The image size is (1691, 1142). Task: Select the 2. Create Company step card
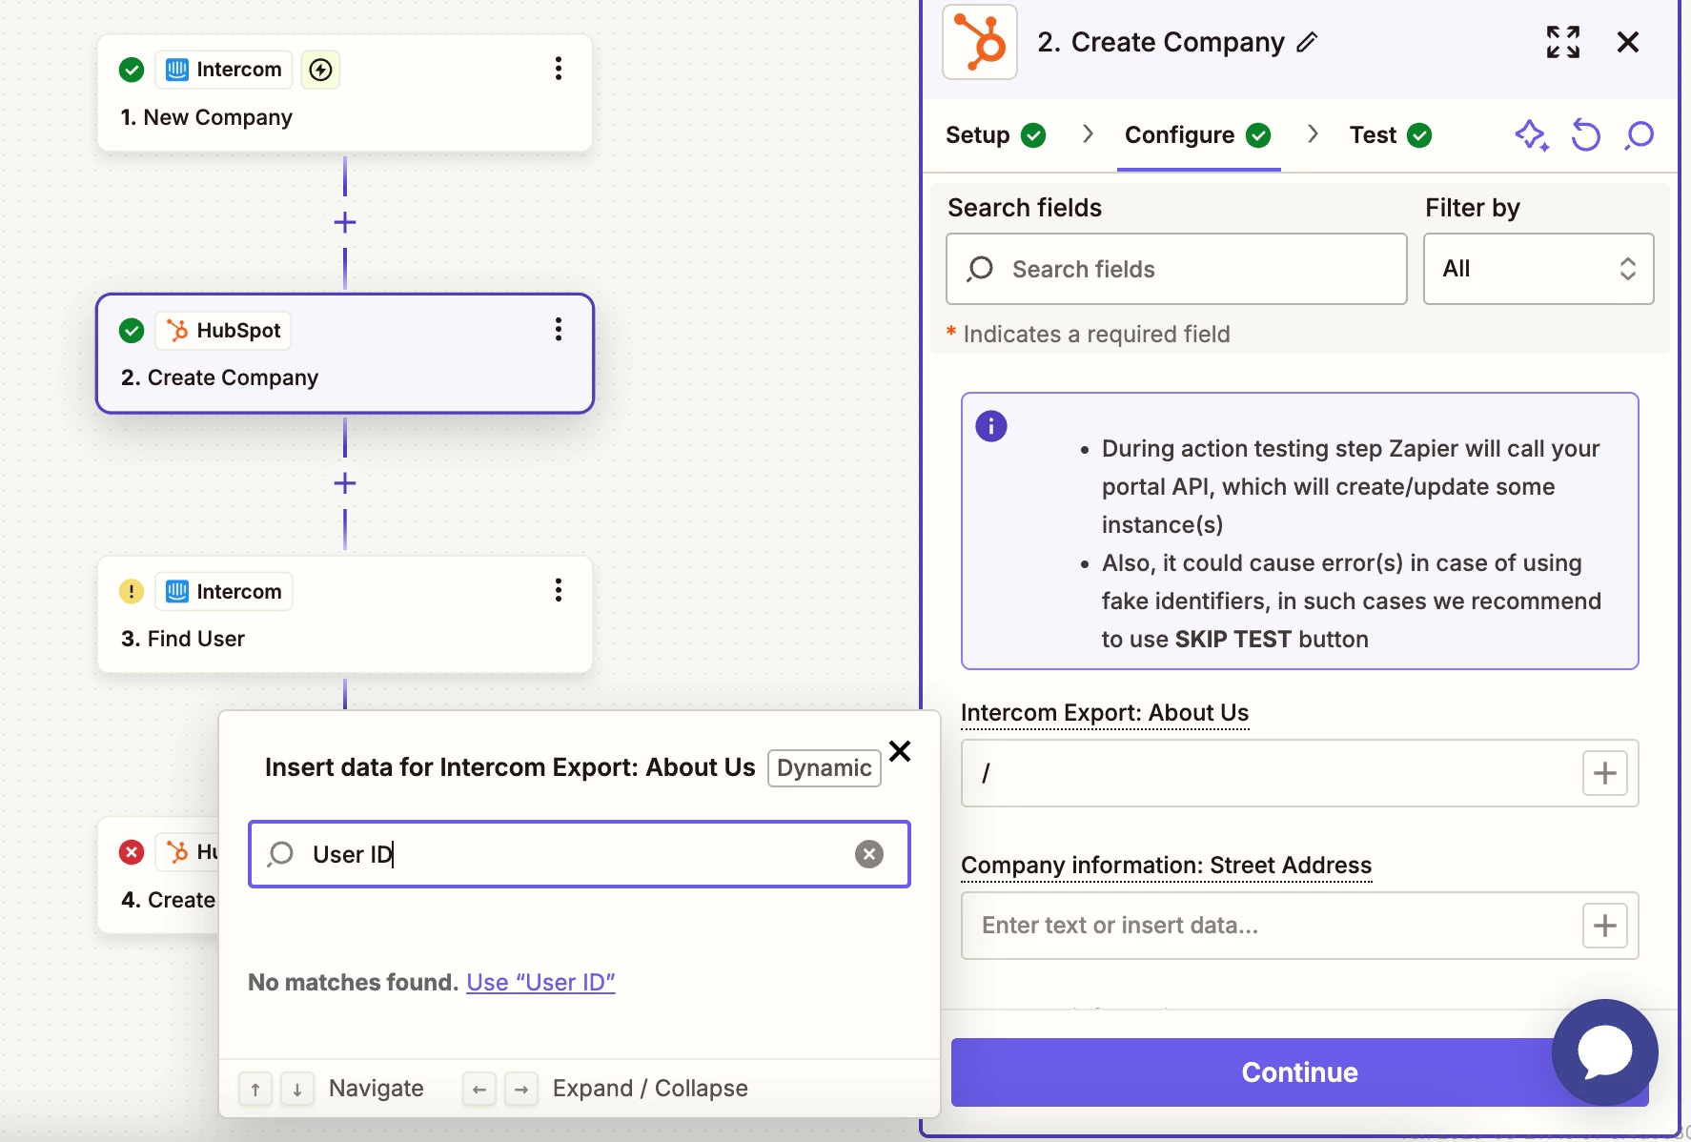(345, 354)
